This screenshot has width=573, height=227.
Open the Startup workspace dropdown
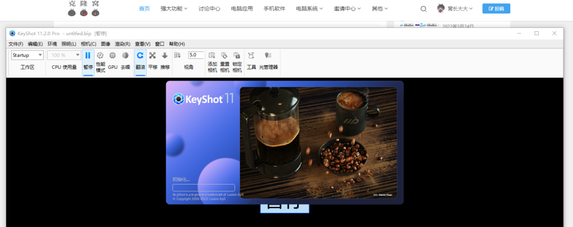[27, 55]
